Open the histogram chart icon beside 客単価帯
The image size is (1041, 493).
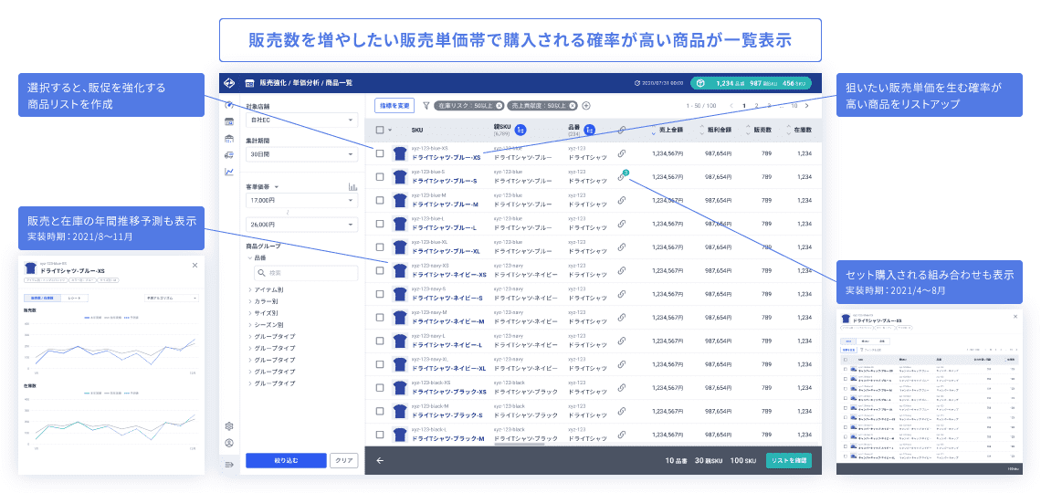pyautogui.click(x=352, y=186)
